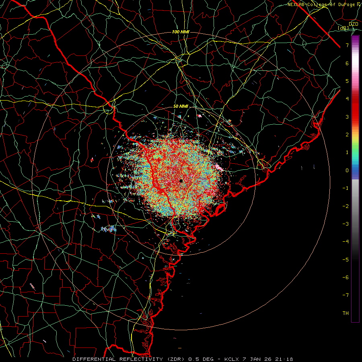Click the "TH" threshold label on the scale
Image resolution: width=362 pixels, height=362 pixels.
pos(346,313)
